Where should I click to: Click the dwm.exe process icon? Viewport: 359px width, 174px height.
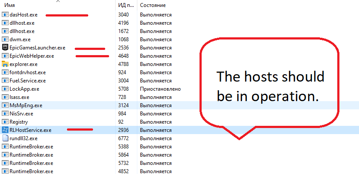5,39
